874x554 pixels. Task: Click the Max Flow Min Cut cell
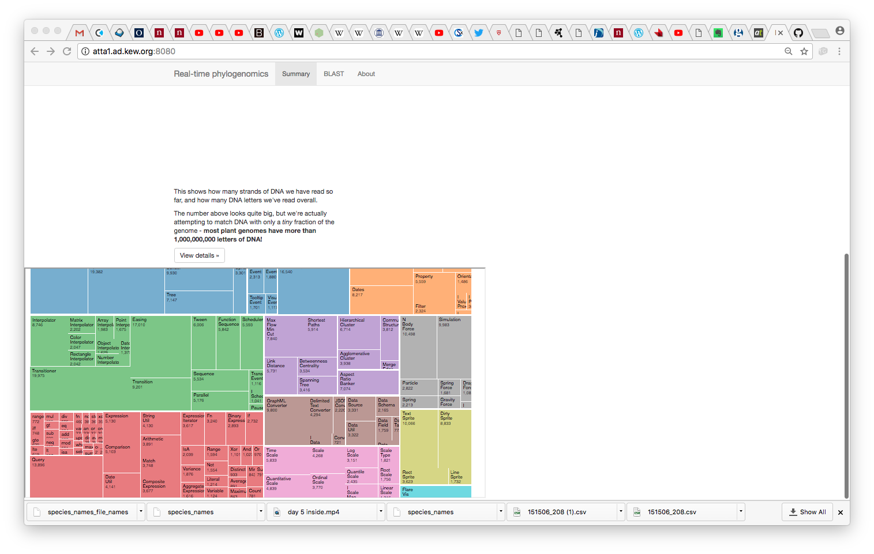(x=284, y=336)
